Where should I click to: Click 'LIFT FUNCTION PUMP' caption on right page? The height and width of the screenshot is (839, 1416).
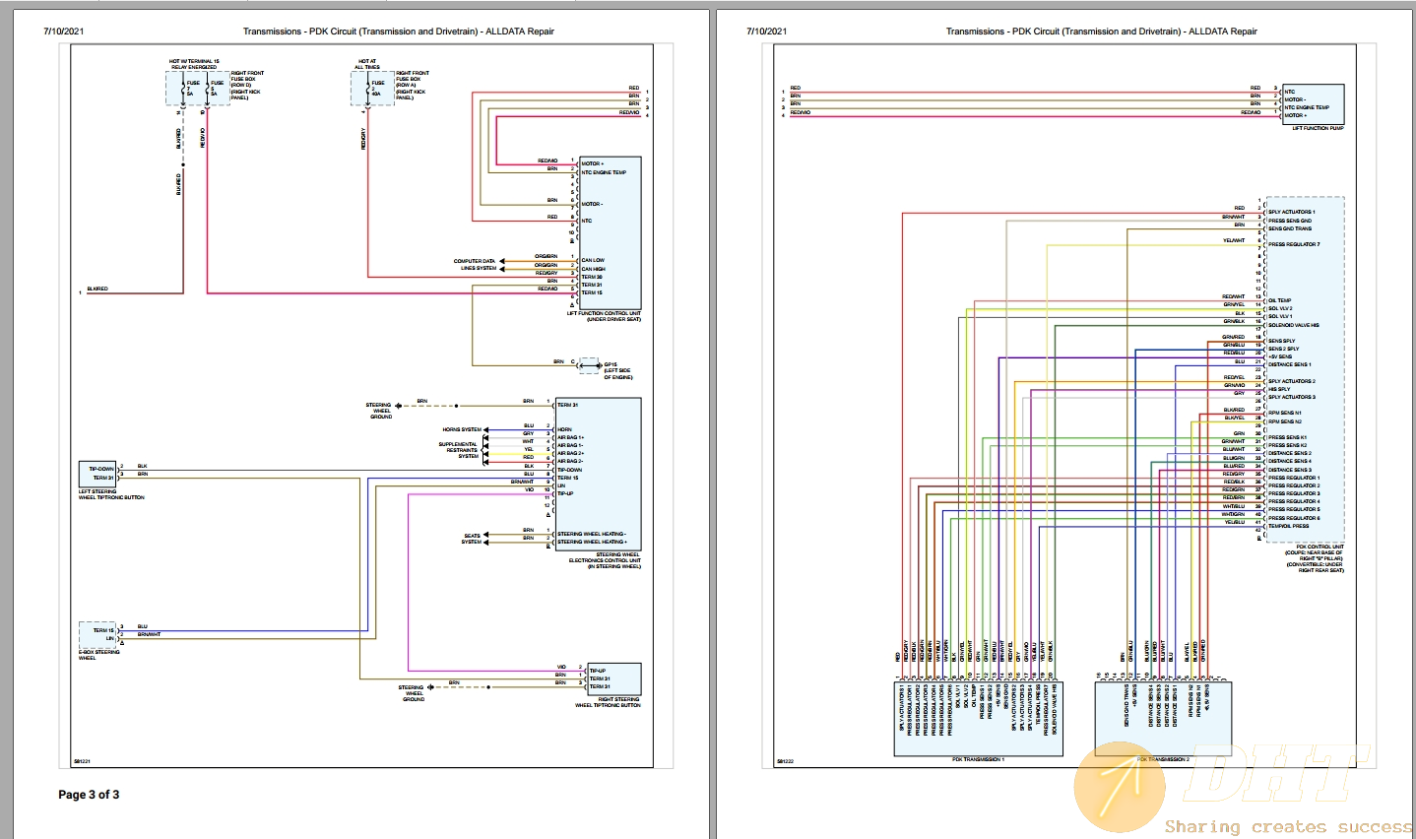pos(1318,128)
